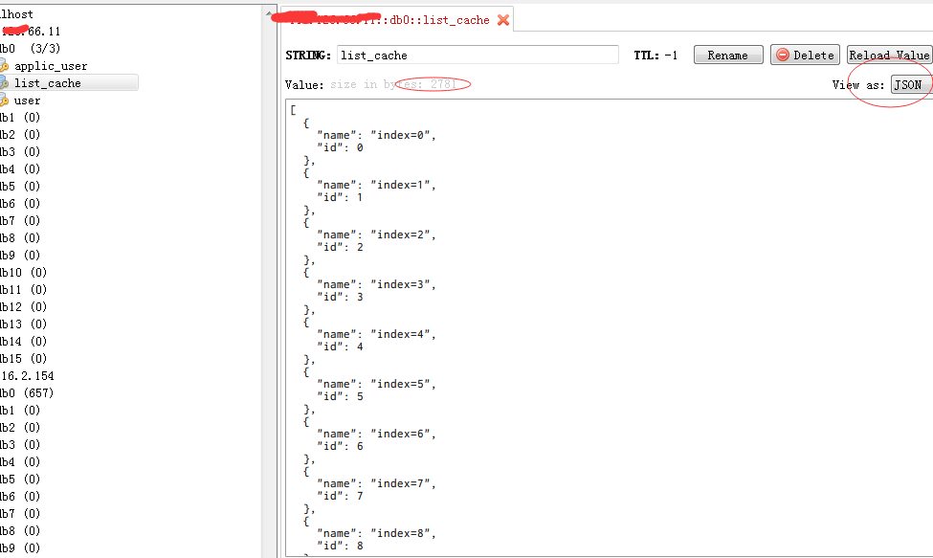The image size is (933, 558).
Task: Click the size in bytes value text
Action: pos(393,84)
